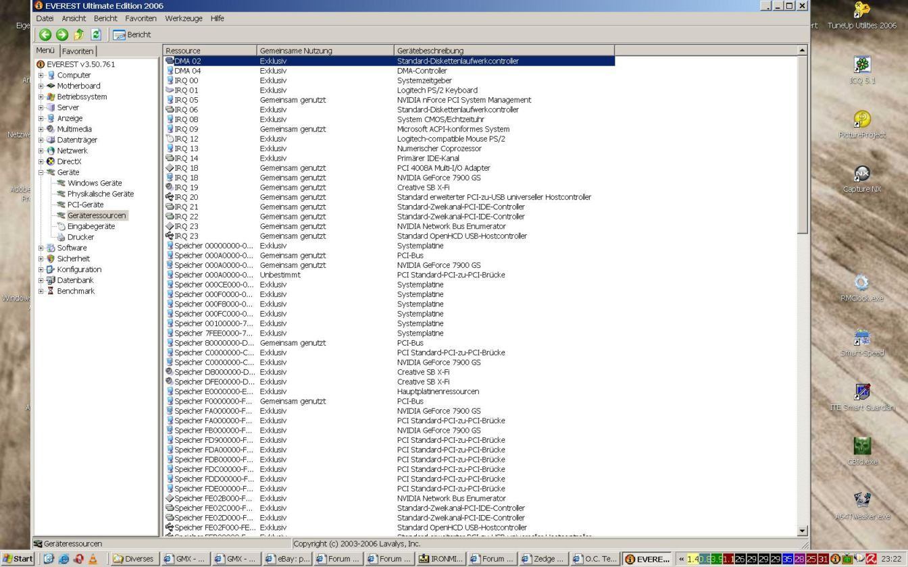Select the IRQ 01 Logitech PS/2 Keyboard row

coord(389,90)
